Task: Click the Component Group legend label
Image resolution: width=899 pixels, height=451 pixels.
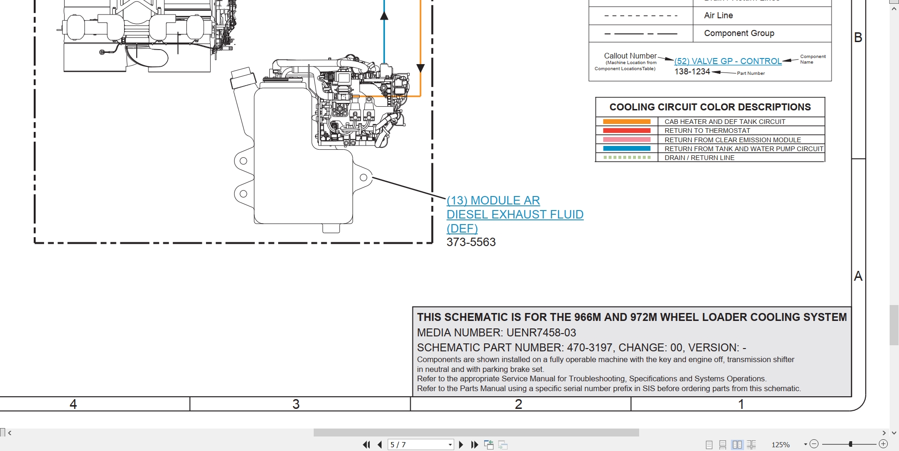Action: point(739,33)
